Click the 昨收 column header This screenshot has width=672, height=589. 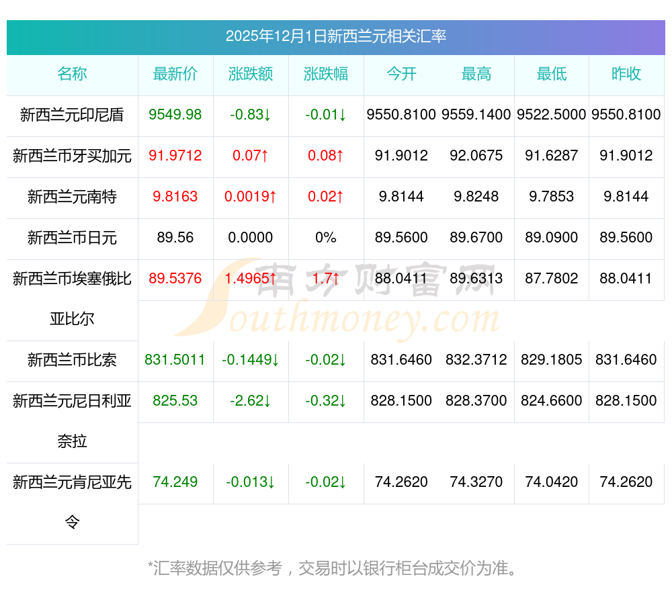pos(626,74)
